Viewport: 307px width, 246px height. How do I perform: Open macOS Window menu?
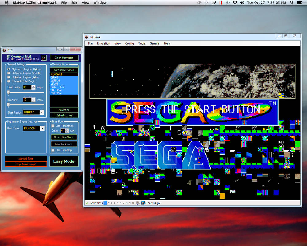coord(100,2)
